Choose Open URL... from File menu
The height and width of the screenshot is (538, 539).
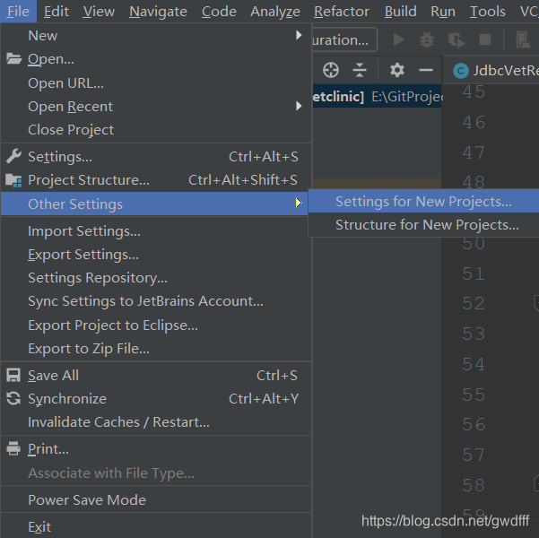[156, 83]
